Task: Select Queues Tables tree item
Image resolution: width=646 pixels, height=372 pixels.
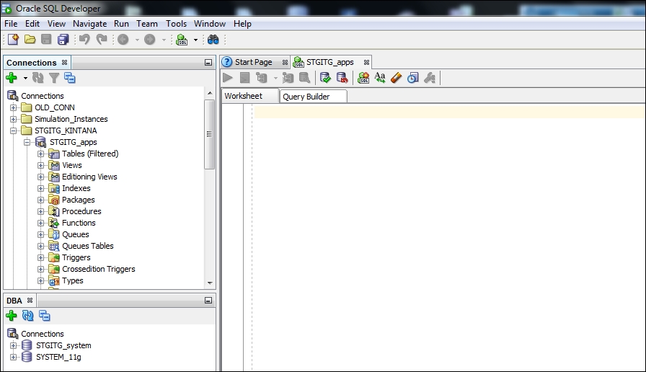Action: point(88,246)
